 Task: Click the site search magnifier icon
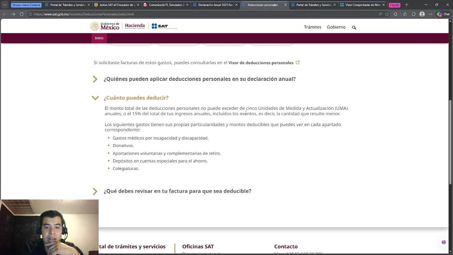354,27
